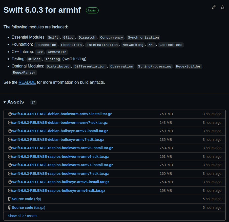The height and width of the screenshot is (222, 229).
Task: Click the Networking module code tag
Action: [133, 45]
